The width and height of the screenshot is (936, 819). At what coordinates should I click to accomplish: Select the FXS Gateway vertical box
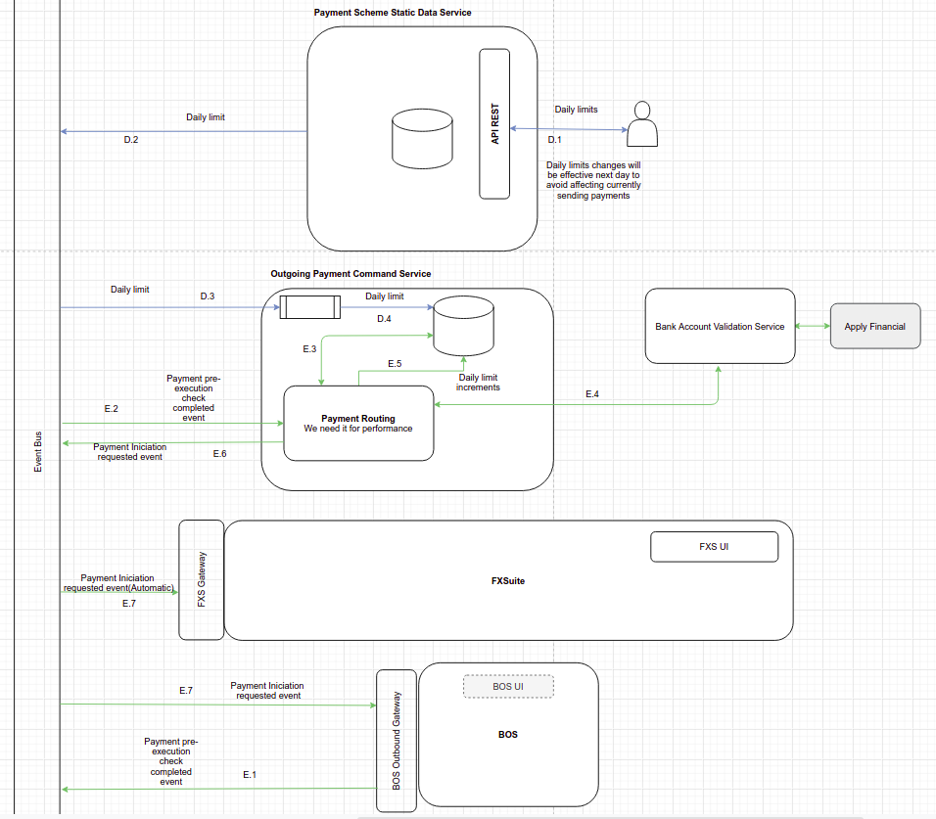pos(201,580)
